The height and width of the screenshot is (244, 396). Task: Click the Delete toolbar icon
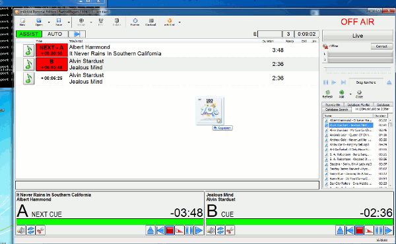coord(117,22)
